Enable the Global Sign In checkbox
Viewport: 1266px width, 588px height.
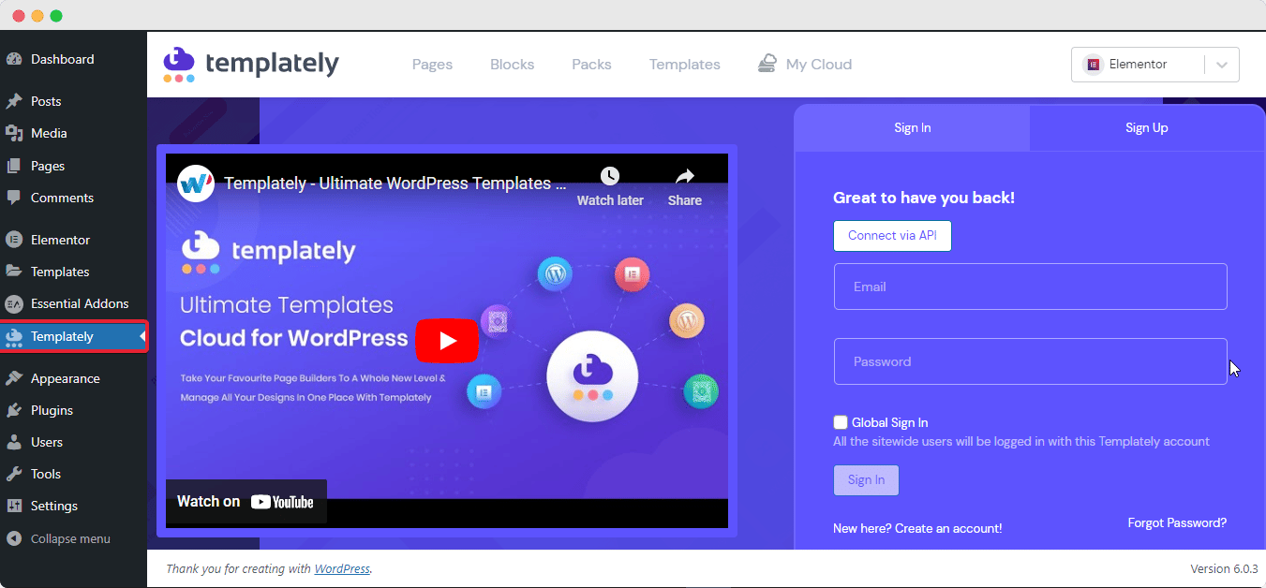click(841, 422)
